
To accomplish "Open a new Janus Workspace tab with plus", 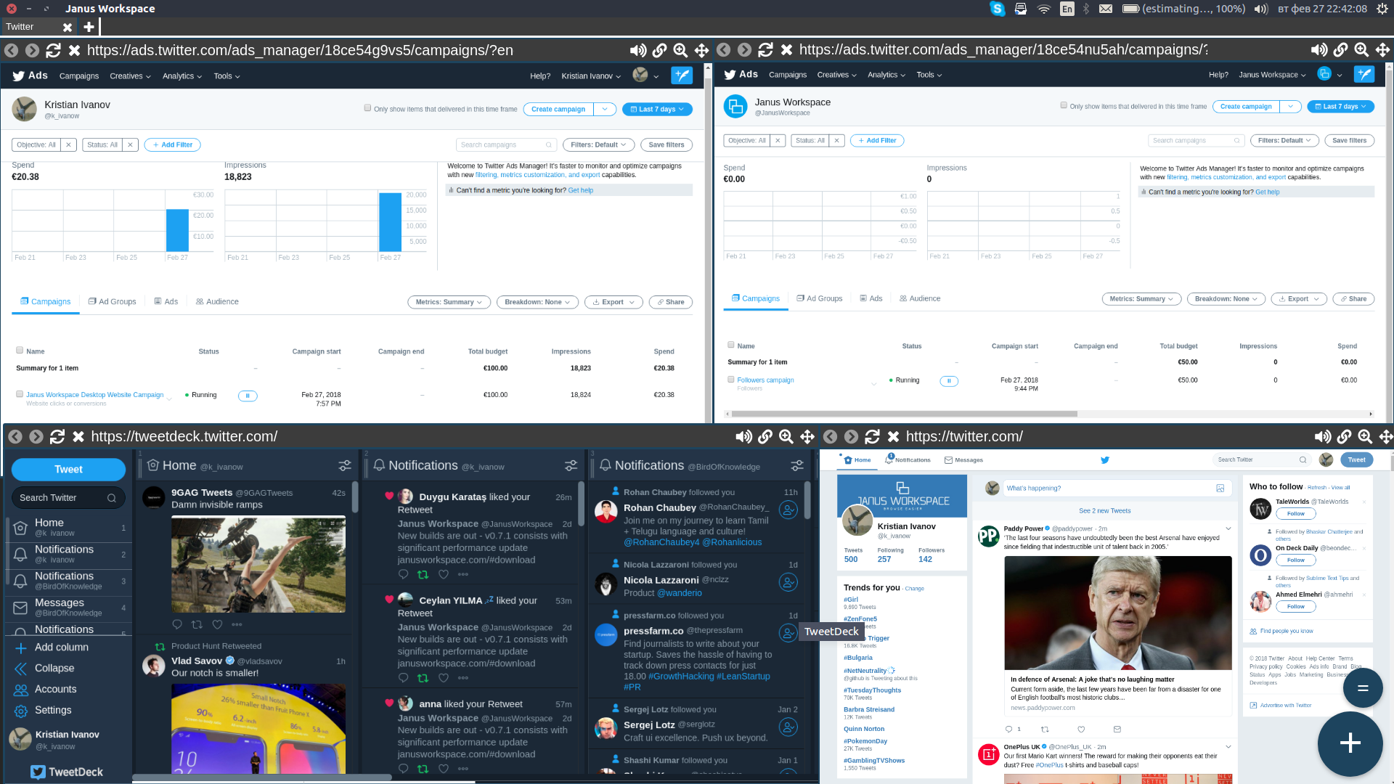I will [x=89, y=27].
